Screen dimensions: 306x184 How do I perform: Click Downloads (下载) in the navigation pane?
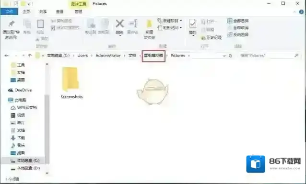(x=18, y=138)
